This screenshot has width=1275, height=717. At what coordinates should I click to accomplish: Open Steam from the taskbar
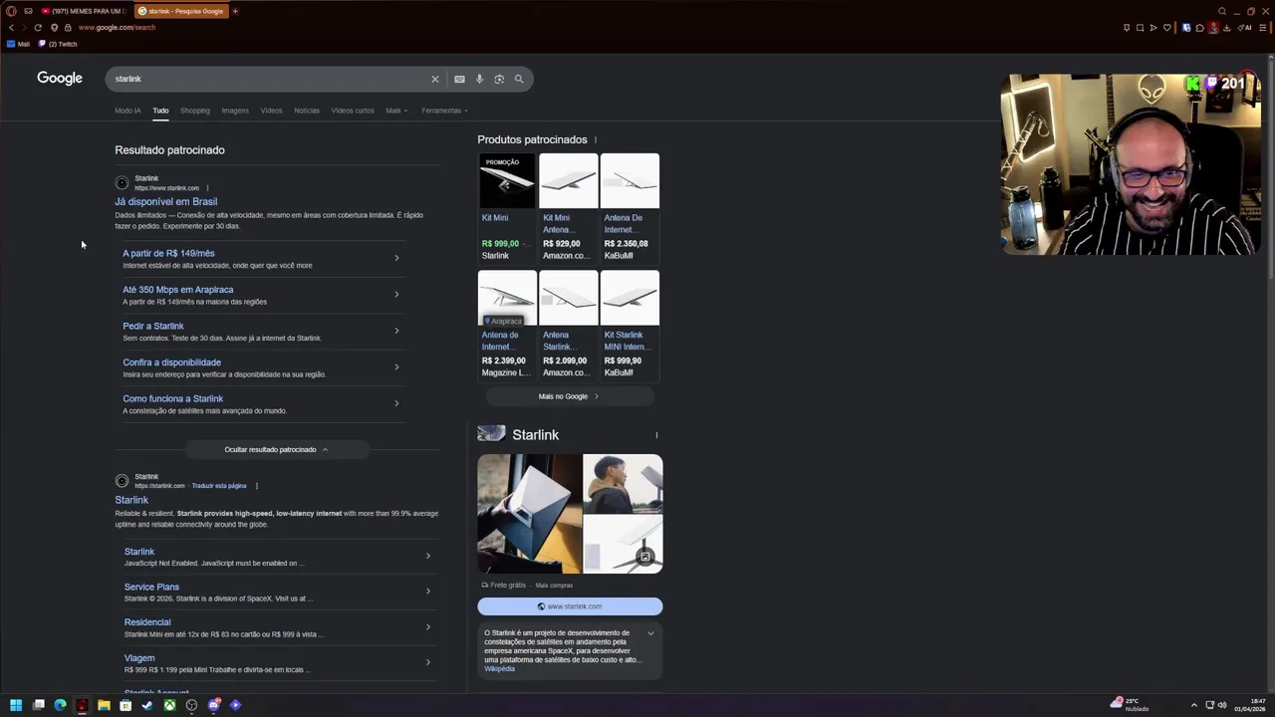tap(147, 705)
